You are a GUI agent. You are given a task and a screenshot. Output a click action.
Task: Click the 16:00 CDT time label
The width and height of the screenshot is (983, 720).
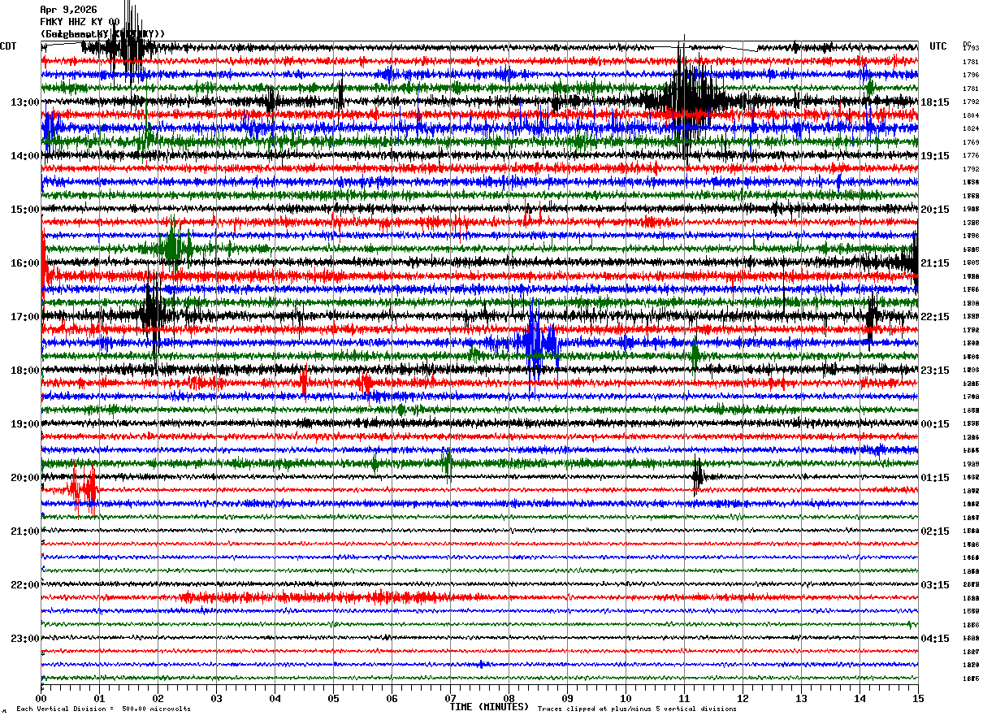pyautogui.click(x=24, y=263)
